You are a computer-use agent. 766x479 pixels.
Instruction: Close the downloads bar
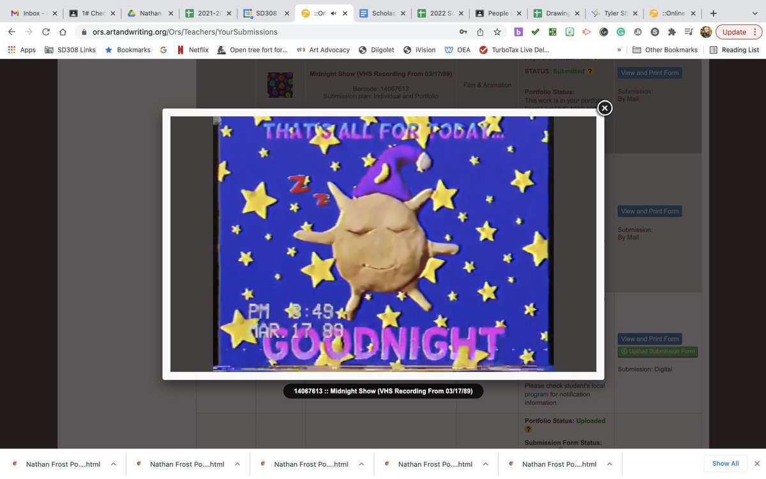756,464
